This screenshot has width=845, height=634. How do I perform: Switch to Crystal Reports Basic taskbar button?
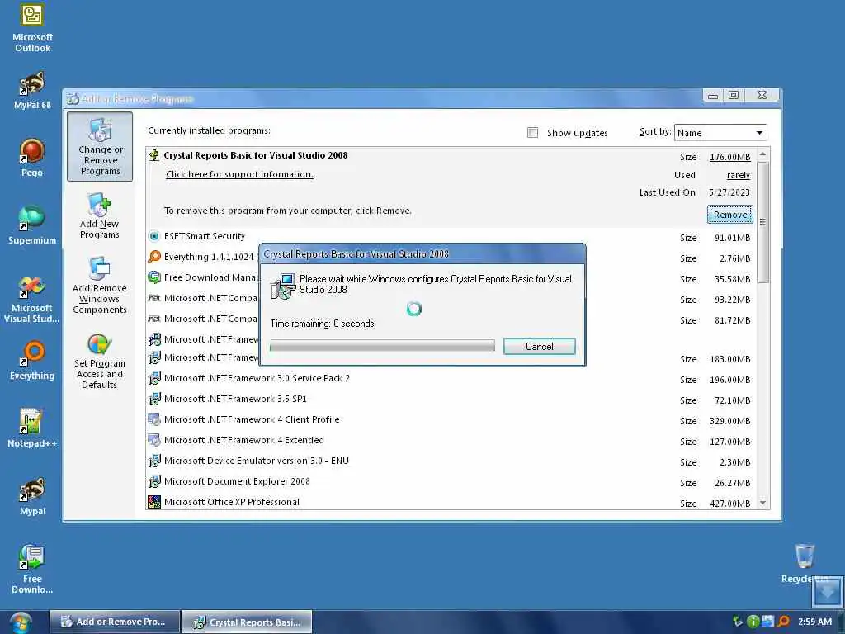point(247,622)
